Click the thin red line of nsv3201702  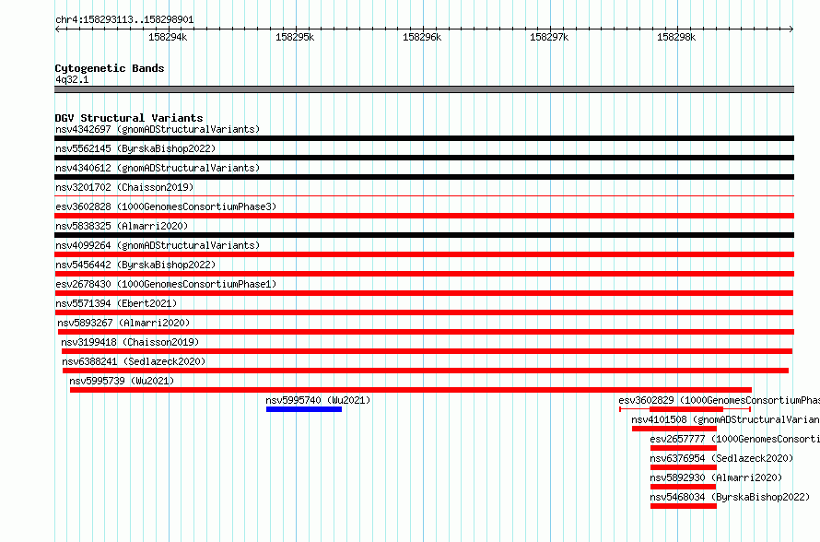click(x=424, y=196)
